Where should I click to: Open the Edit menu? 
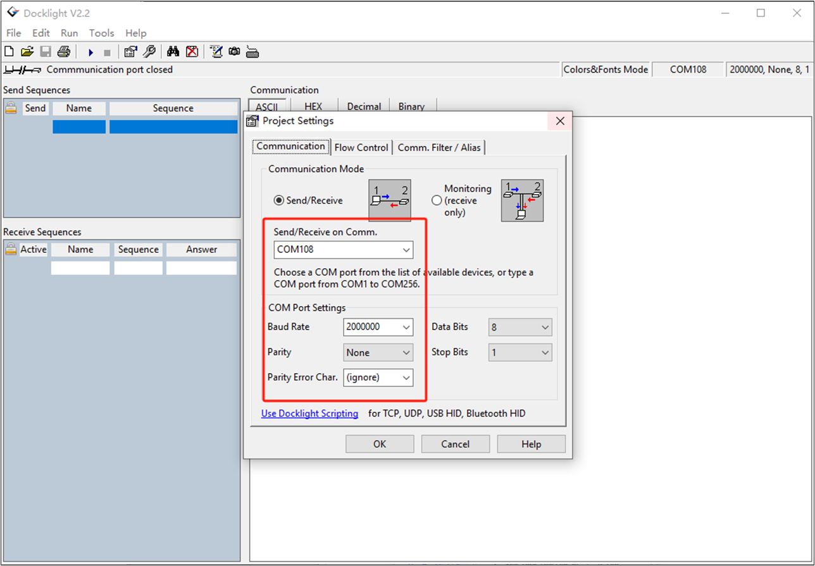point(41,33)
